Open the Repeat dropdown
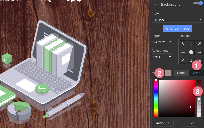204x128 pixels. coord(162,42)
